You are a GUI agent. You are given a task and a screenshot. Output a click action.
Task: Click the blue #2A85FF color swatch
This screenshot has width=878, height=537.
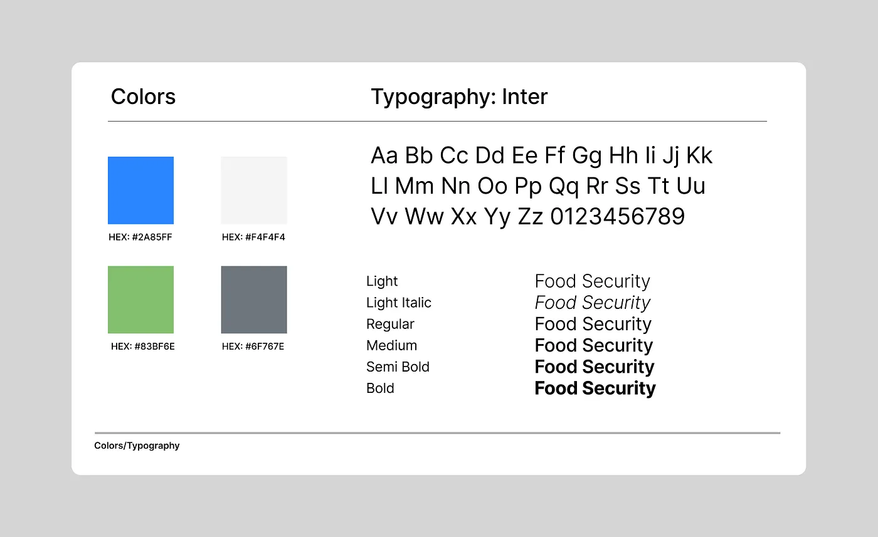140,190
